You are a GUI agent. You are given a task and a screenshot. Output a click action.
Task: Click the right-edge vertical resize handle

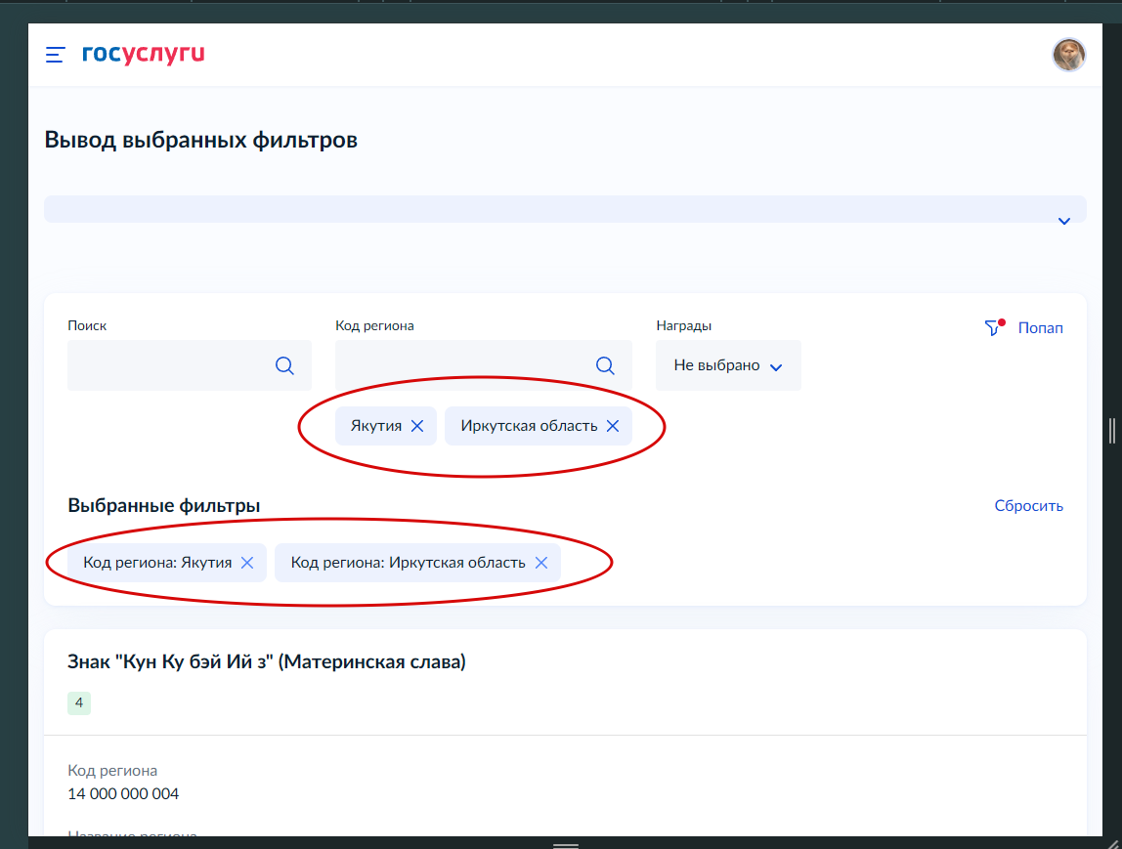[1112, 430]
